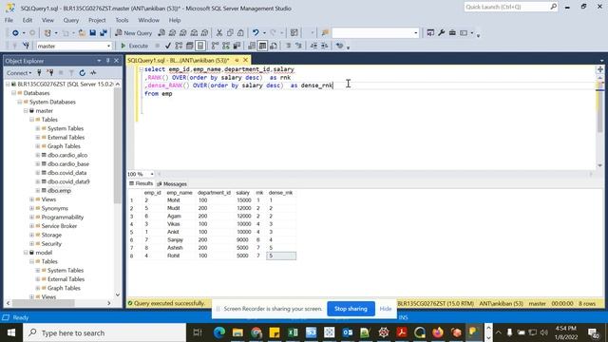Expand the Programmability folder

point(31,218)
